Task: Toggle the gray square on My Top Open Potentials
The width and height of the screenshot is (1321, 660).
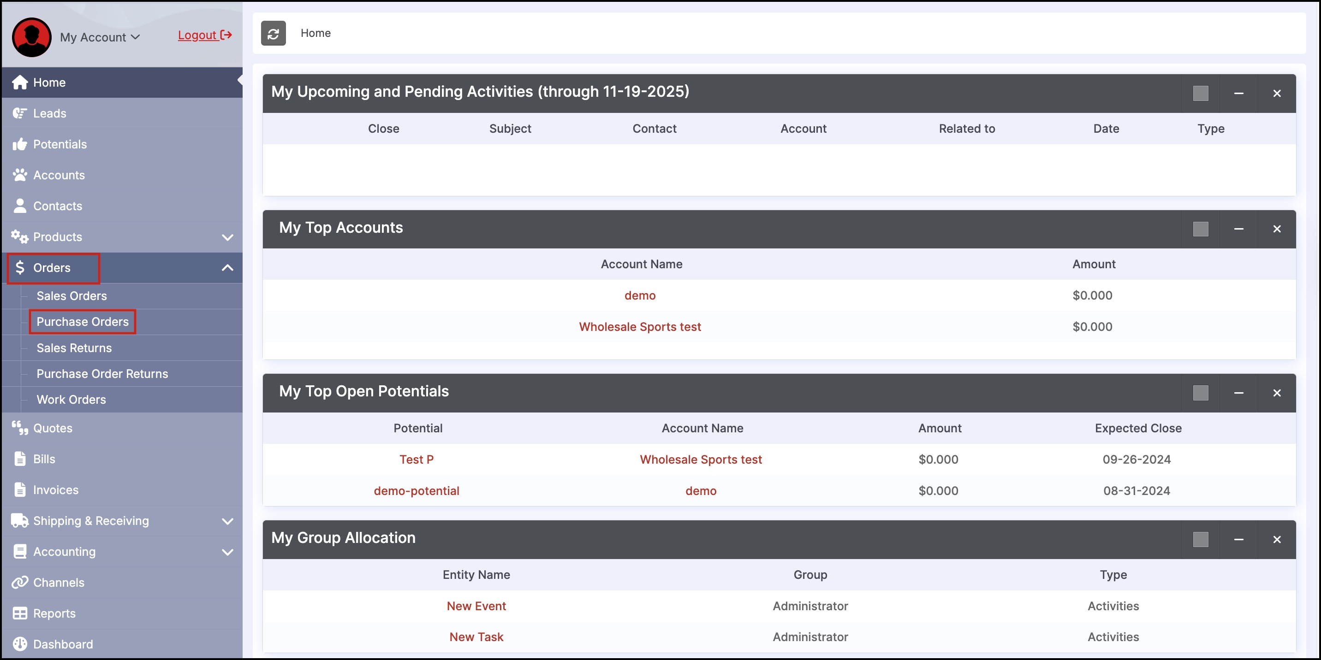Action: coord(1200,393)
